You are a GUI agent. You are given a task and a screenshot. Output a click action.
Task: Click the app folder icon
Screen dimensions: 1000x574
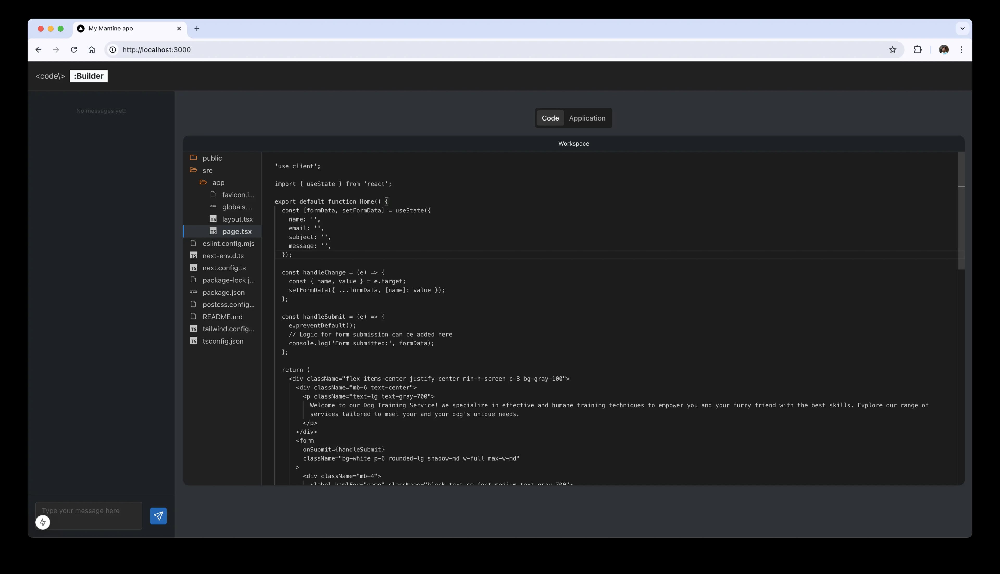[x=203, y=182]
